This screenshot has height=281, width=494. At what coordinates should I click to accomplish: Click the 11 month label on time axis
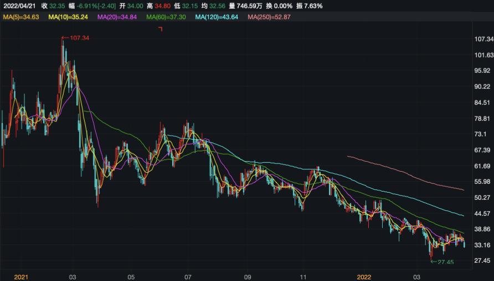[303, 275]
